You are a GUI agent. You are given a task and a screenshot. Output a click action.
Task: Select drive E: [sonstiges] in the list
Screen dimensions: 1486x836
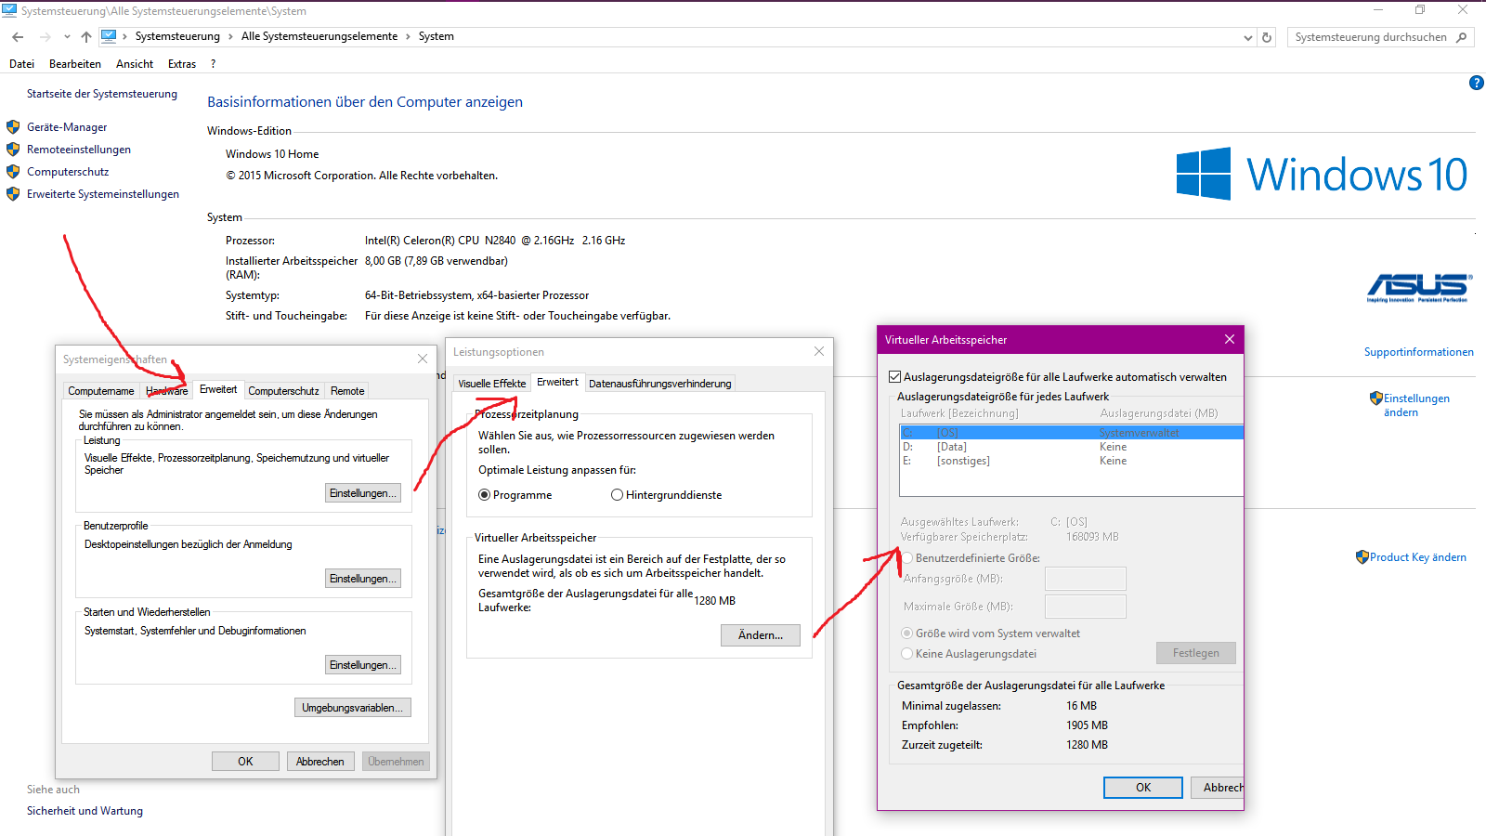coord(1071,461)
